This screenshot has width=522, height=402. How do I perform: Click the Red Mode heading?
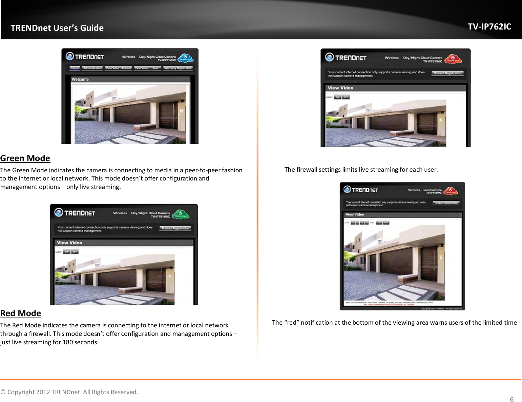[21, 313]
